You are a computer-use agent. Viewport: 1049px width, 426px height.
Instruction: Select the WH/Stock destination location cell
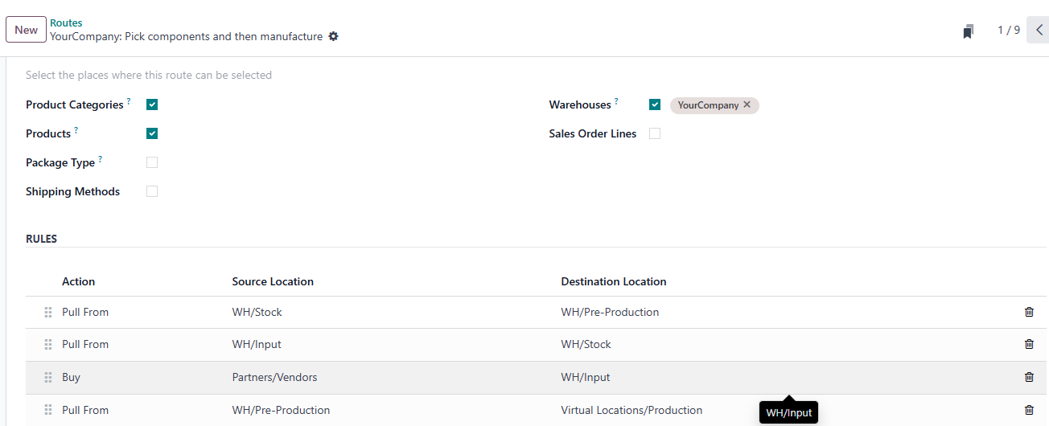coord(586,344)
